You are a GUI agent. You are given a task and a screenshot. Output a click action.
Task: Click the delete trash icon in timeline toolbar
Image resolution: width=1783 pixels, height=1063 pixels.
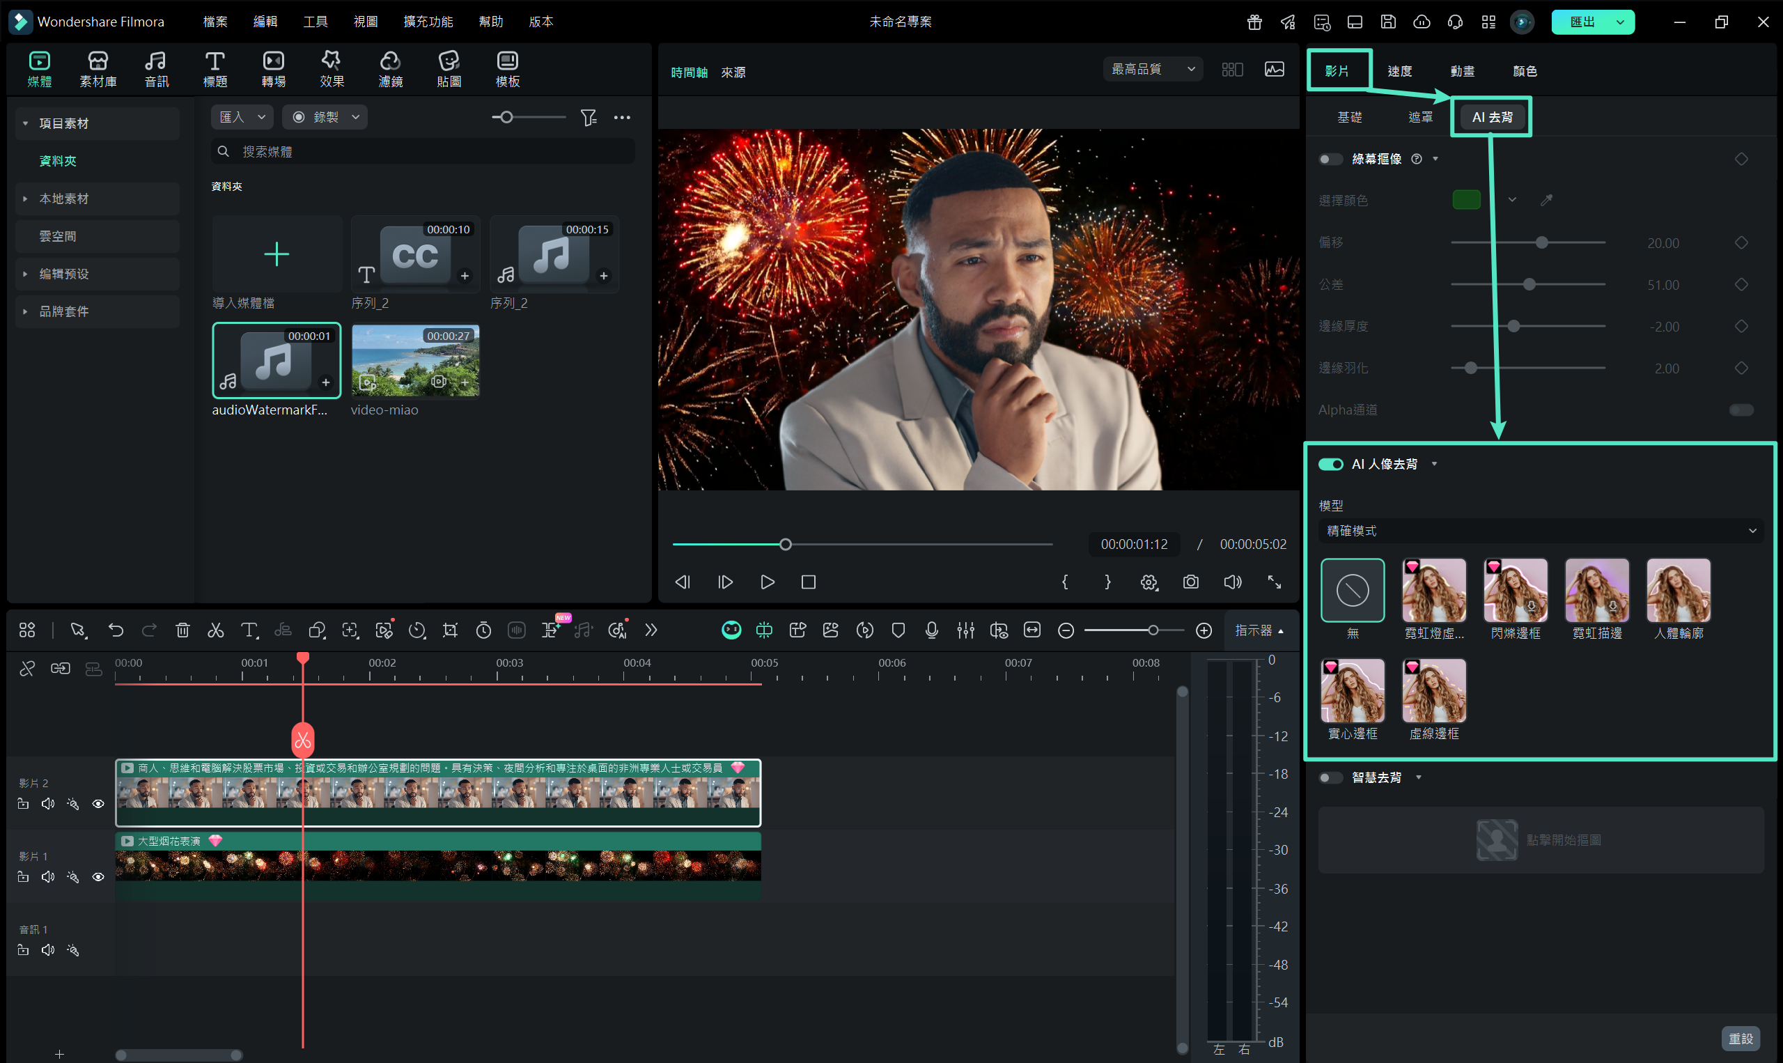point(182,630)
